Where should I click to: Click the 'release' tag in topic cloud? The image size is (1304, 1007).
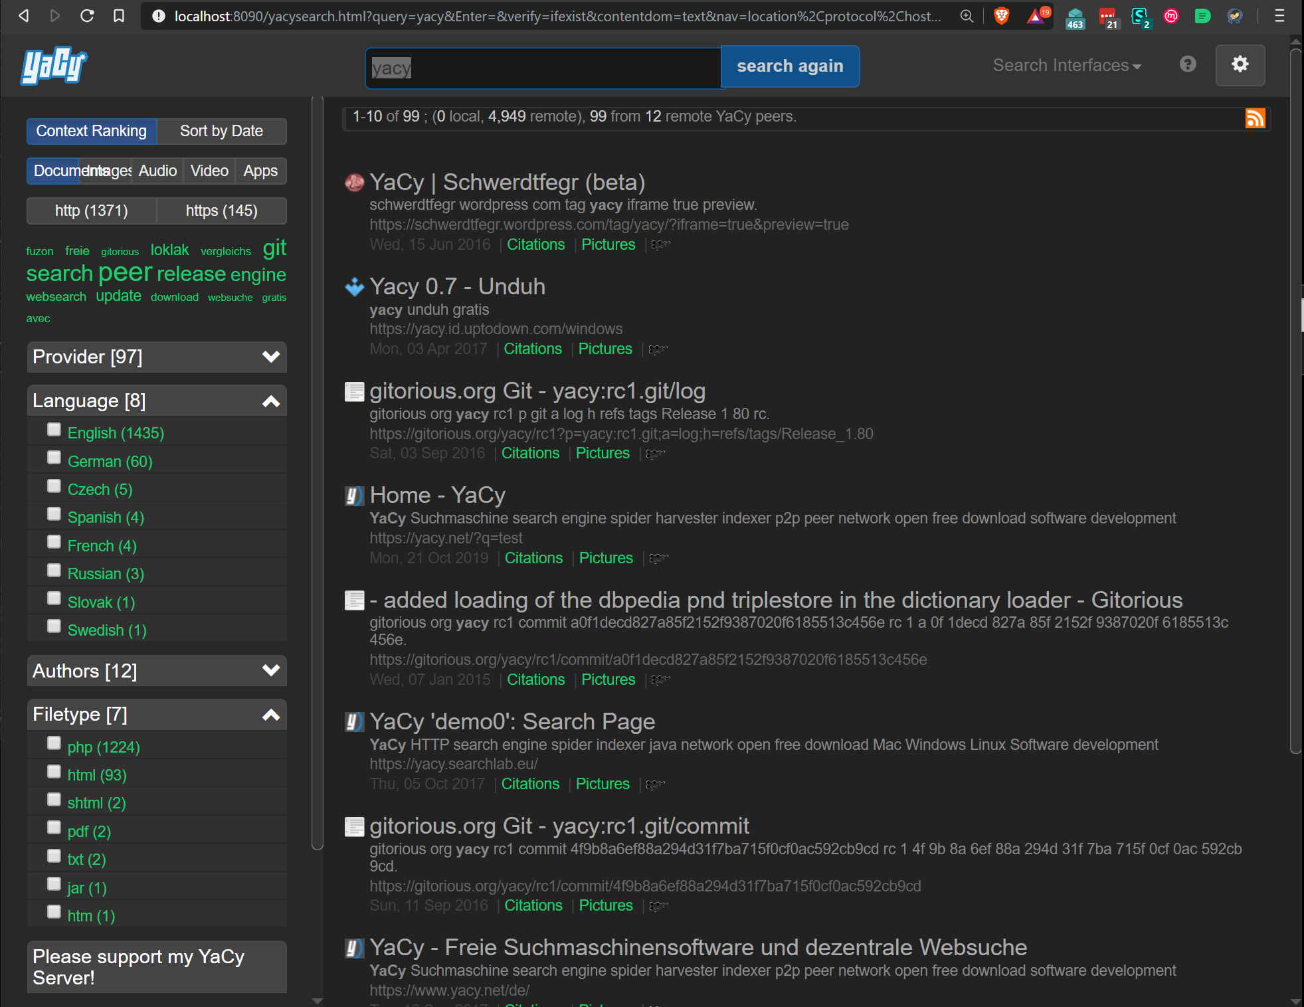191,274
